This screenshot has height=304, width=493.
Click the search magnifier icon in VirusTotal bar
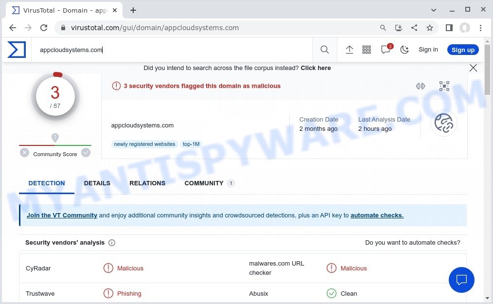[x=324, y=50]
